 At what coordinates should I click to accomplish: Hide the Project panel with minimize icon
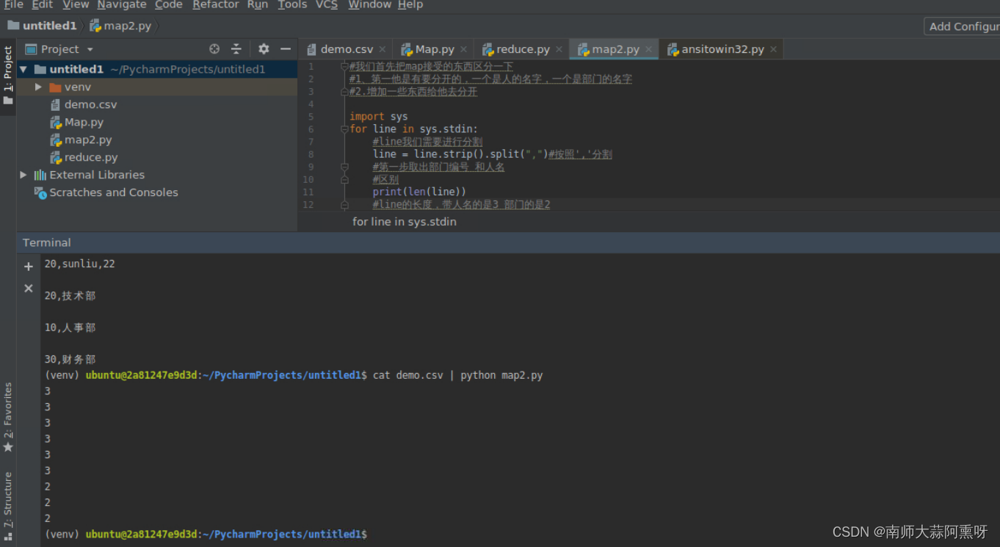click(x=286, y=49)
